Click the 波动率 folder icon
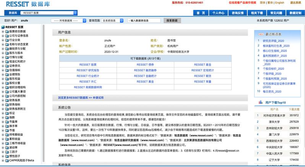Screen dimensions: 305x167 click(7, 148)
